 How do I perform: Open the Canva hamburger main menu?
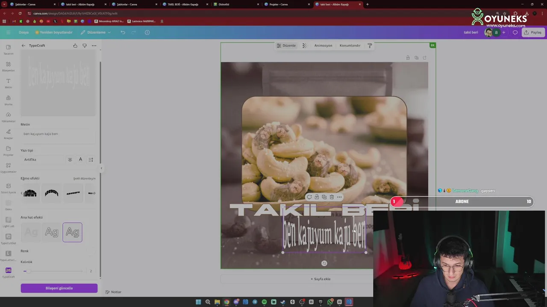[x=8, y=32]
